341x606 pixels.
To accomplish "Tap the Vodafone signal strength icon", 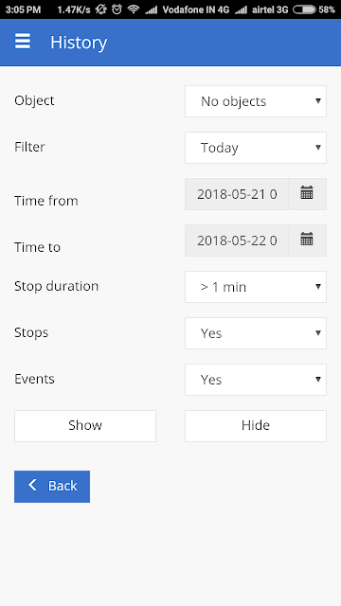I will click(x=152, y=10).
